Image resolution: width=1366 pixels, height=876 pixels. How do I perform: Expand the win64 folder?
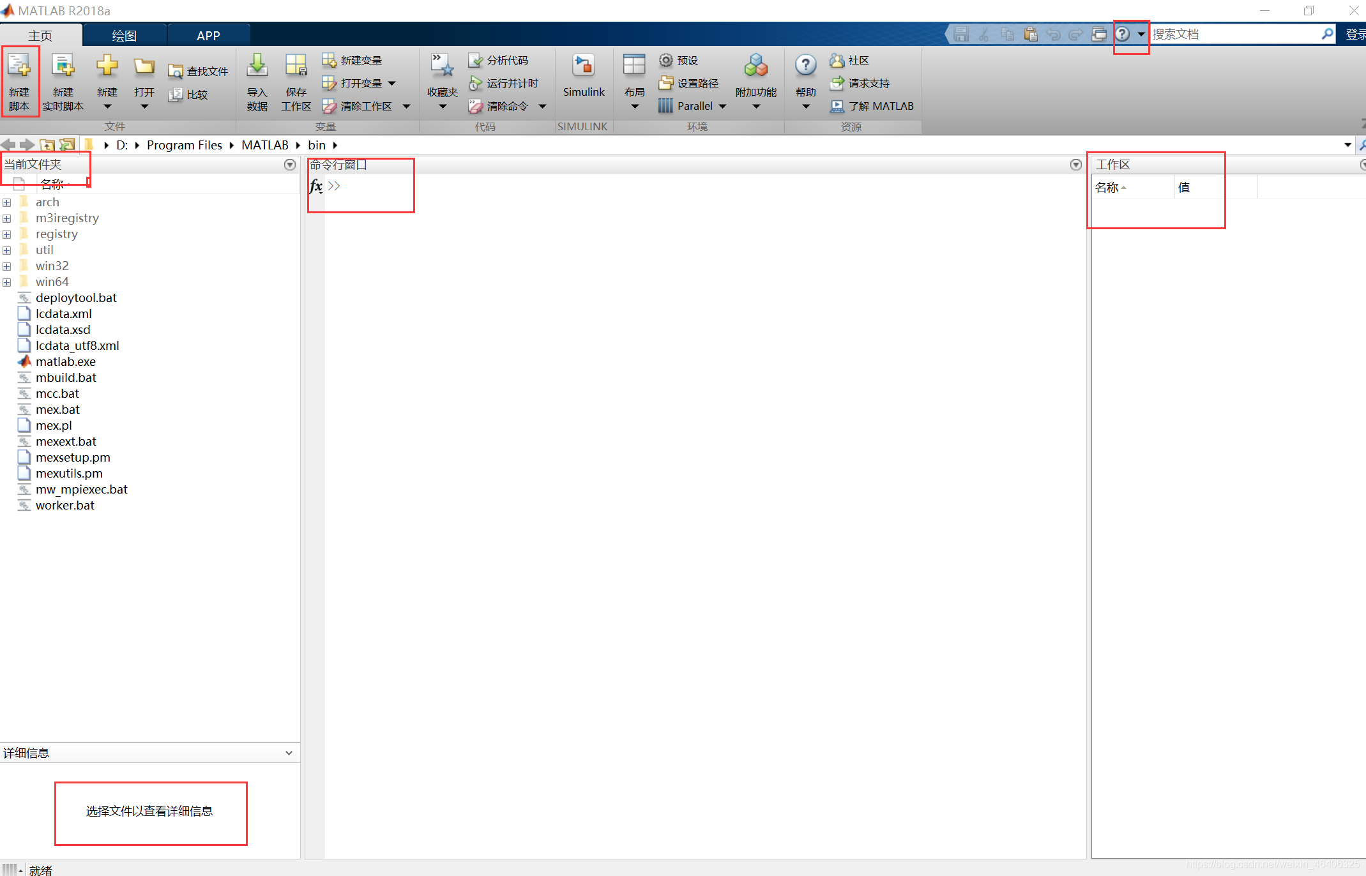(x=7, y=282)
